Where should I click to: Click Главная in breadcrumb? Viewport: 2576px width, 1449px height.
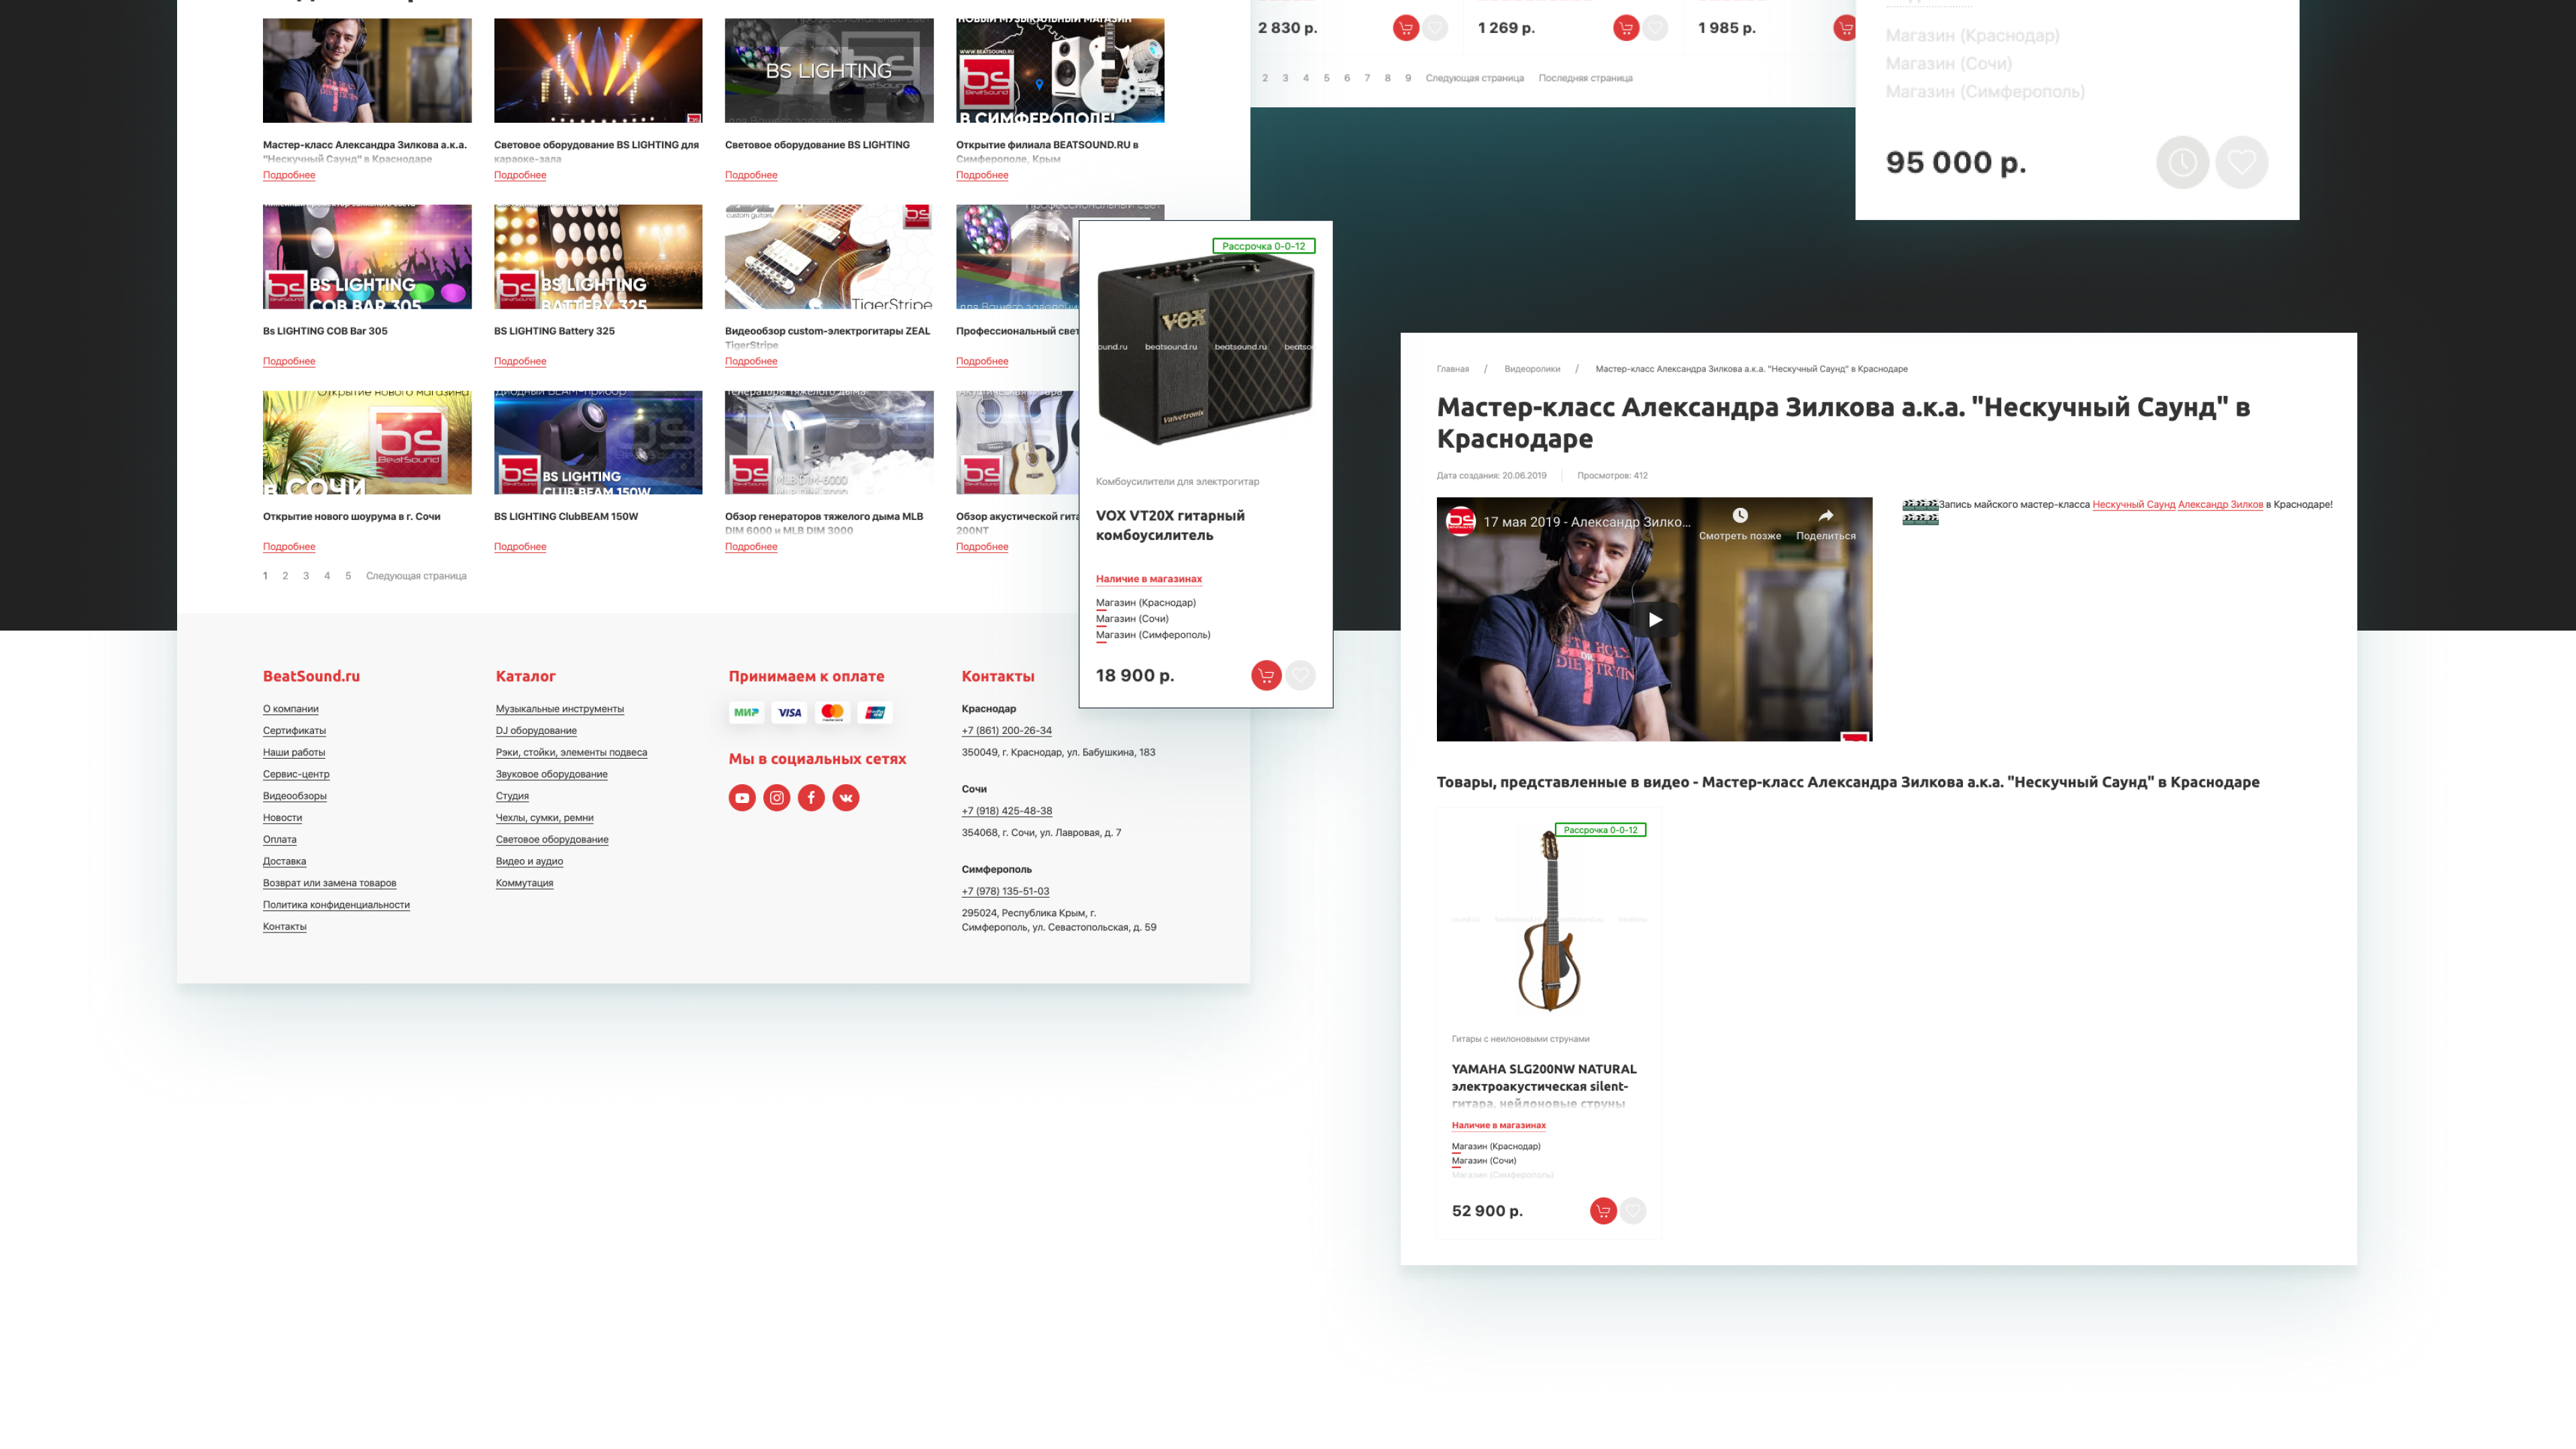(x=1453, y=369)
